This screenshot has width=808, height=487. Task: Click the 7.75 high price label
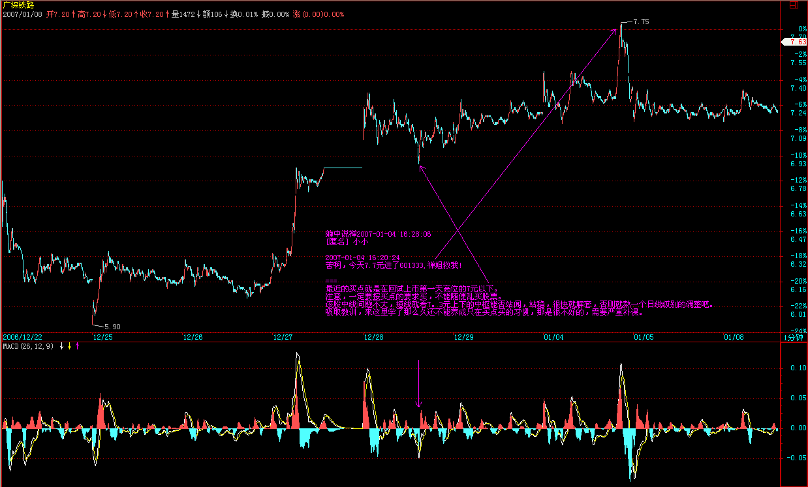tap(640, 22)
